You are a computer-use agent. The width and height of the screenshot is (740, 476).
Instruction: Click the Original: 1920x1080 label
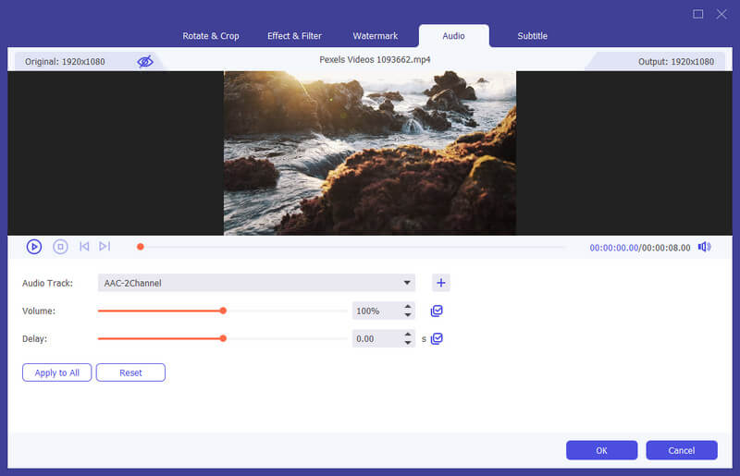pyautogui.click(x=65, y=61)
